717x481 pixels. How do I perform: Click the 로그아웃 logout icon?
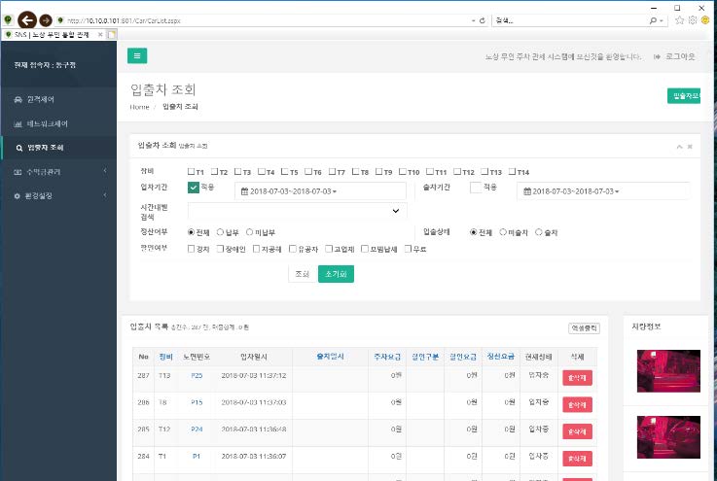tap(659, 57)
